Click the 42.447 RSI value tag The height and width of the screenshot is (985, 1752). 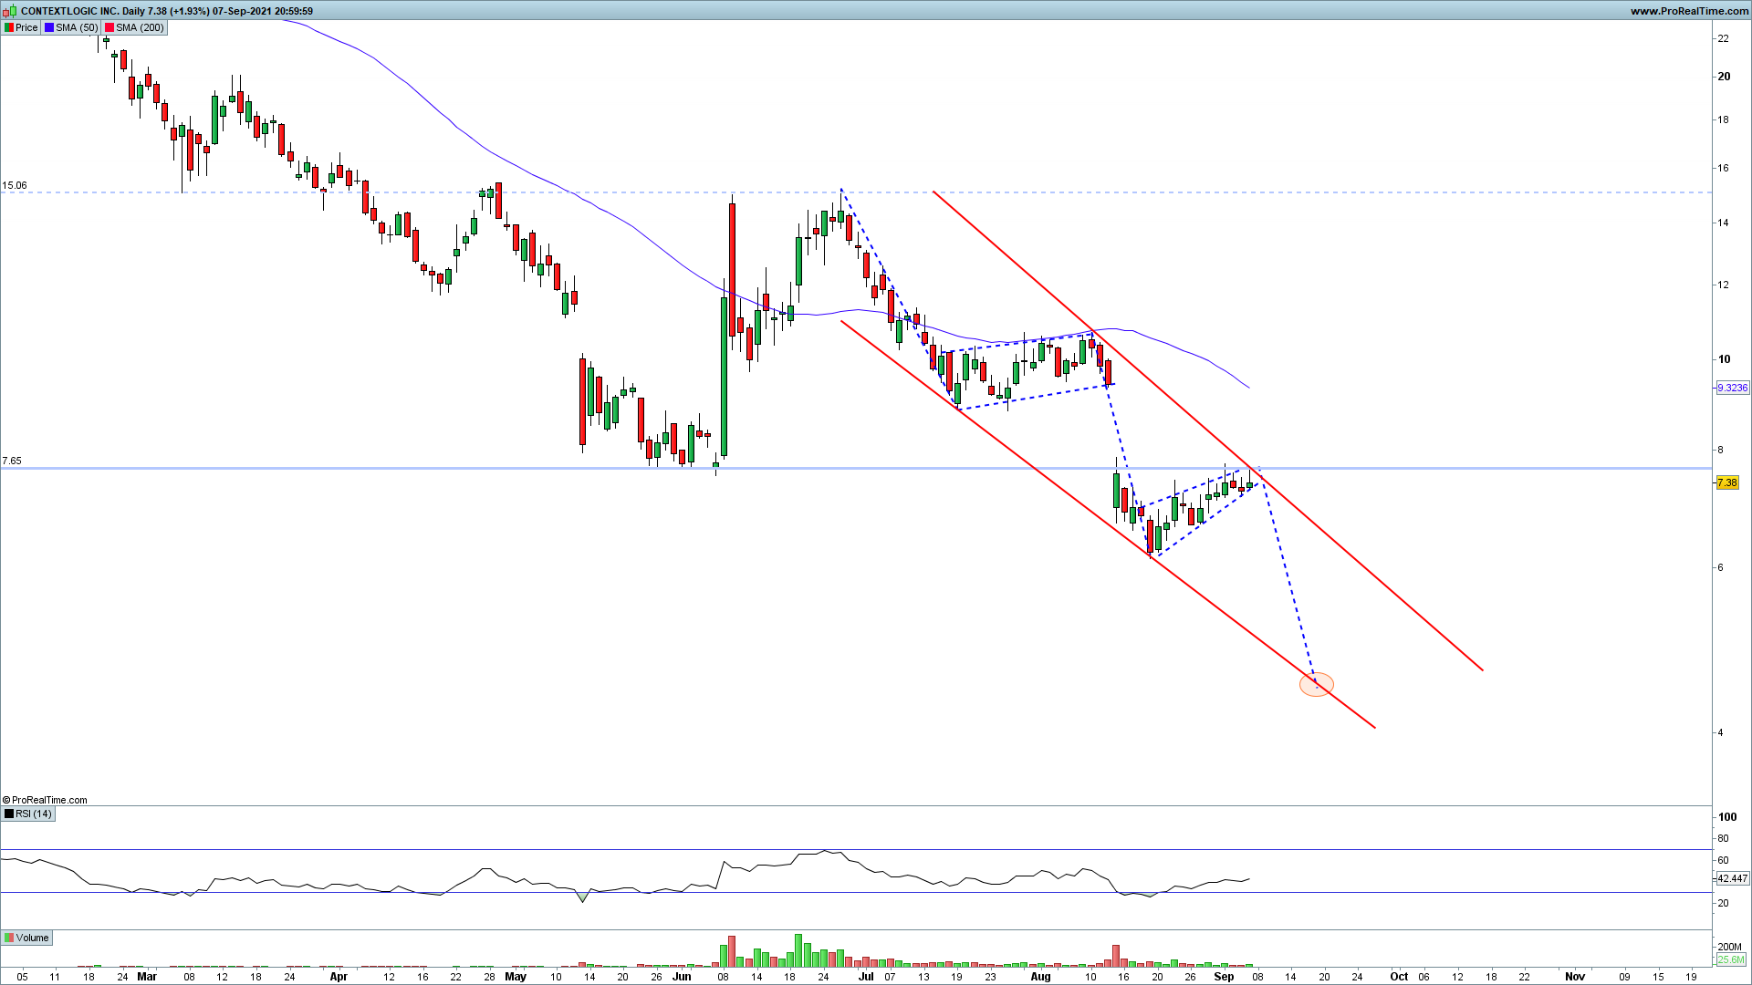(1732, 878)
